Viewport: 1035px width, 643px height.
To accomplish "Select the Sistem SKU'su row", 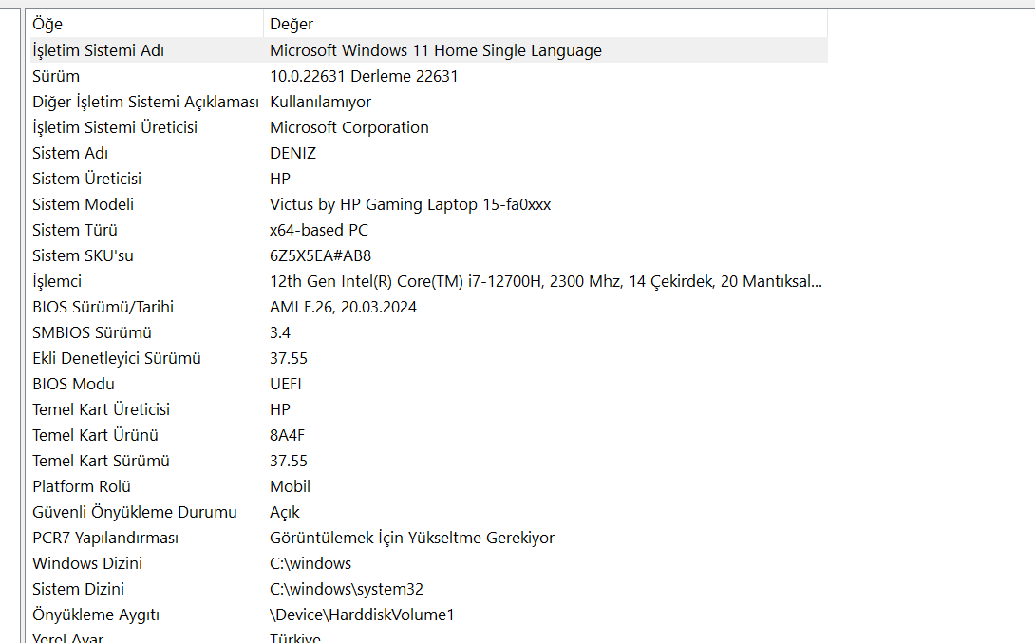I will (x=83, y=255).
